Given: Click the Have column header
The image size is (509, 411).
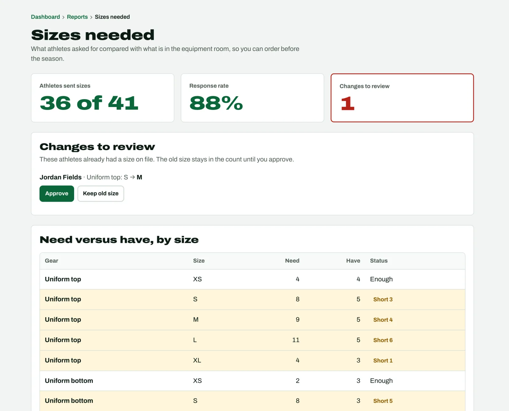Looking at the screenshot, I should (353, 261).
